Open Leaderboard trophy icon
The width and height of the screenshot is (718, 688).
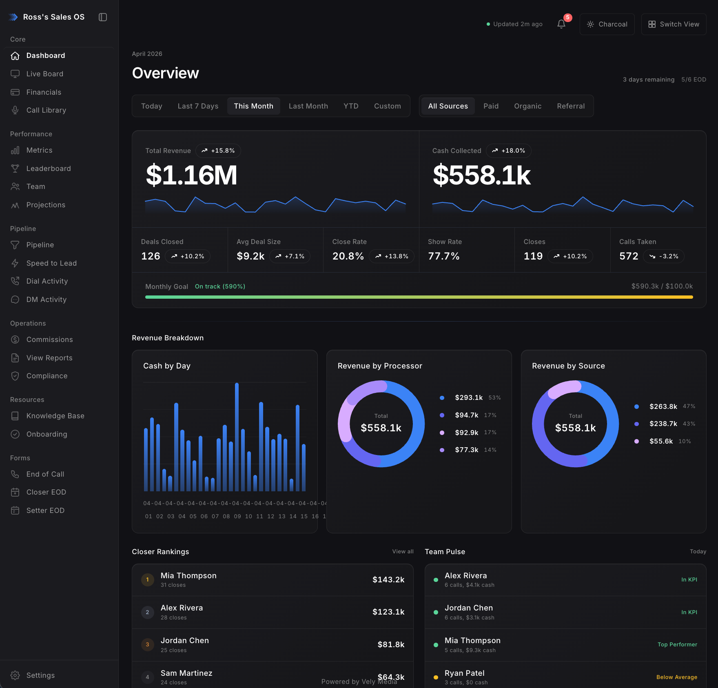click(15, 169)
